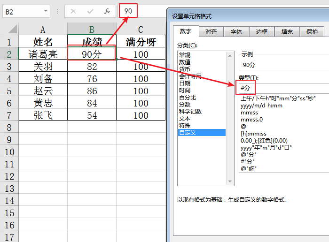The width and height of the screenshot is (329, 242).
Task: Click the formula bar cancel X icon
Action: (73, 11)
